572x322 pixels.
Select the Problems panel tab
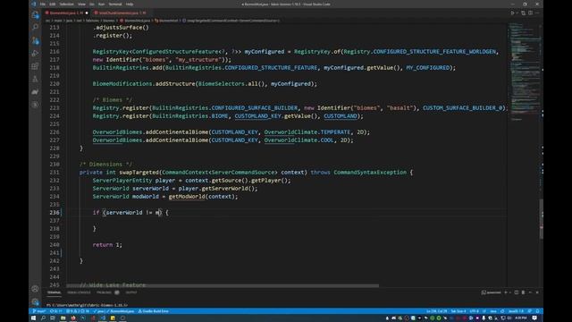click(x=107, y=292)
